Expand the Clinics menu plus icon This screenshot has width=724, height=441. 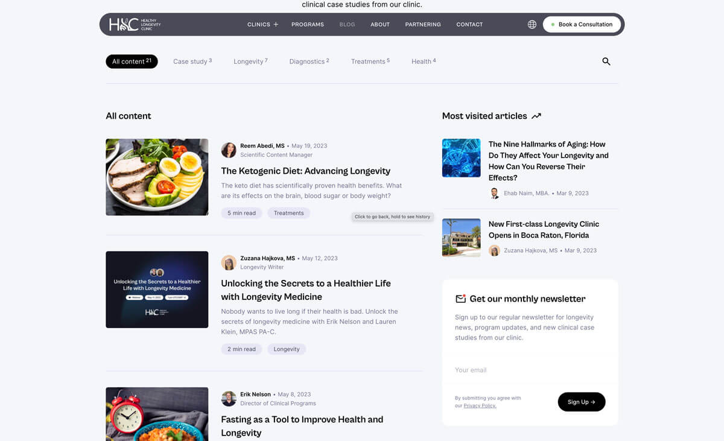pyautogui.click(x=276, y=25)
